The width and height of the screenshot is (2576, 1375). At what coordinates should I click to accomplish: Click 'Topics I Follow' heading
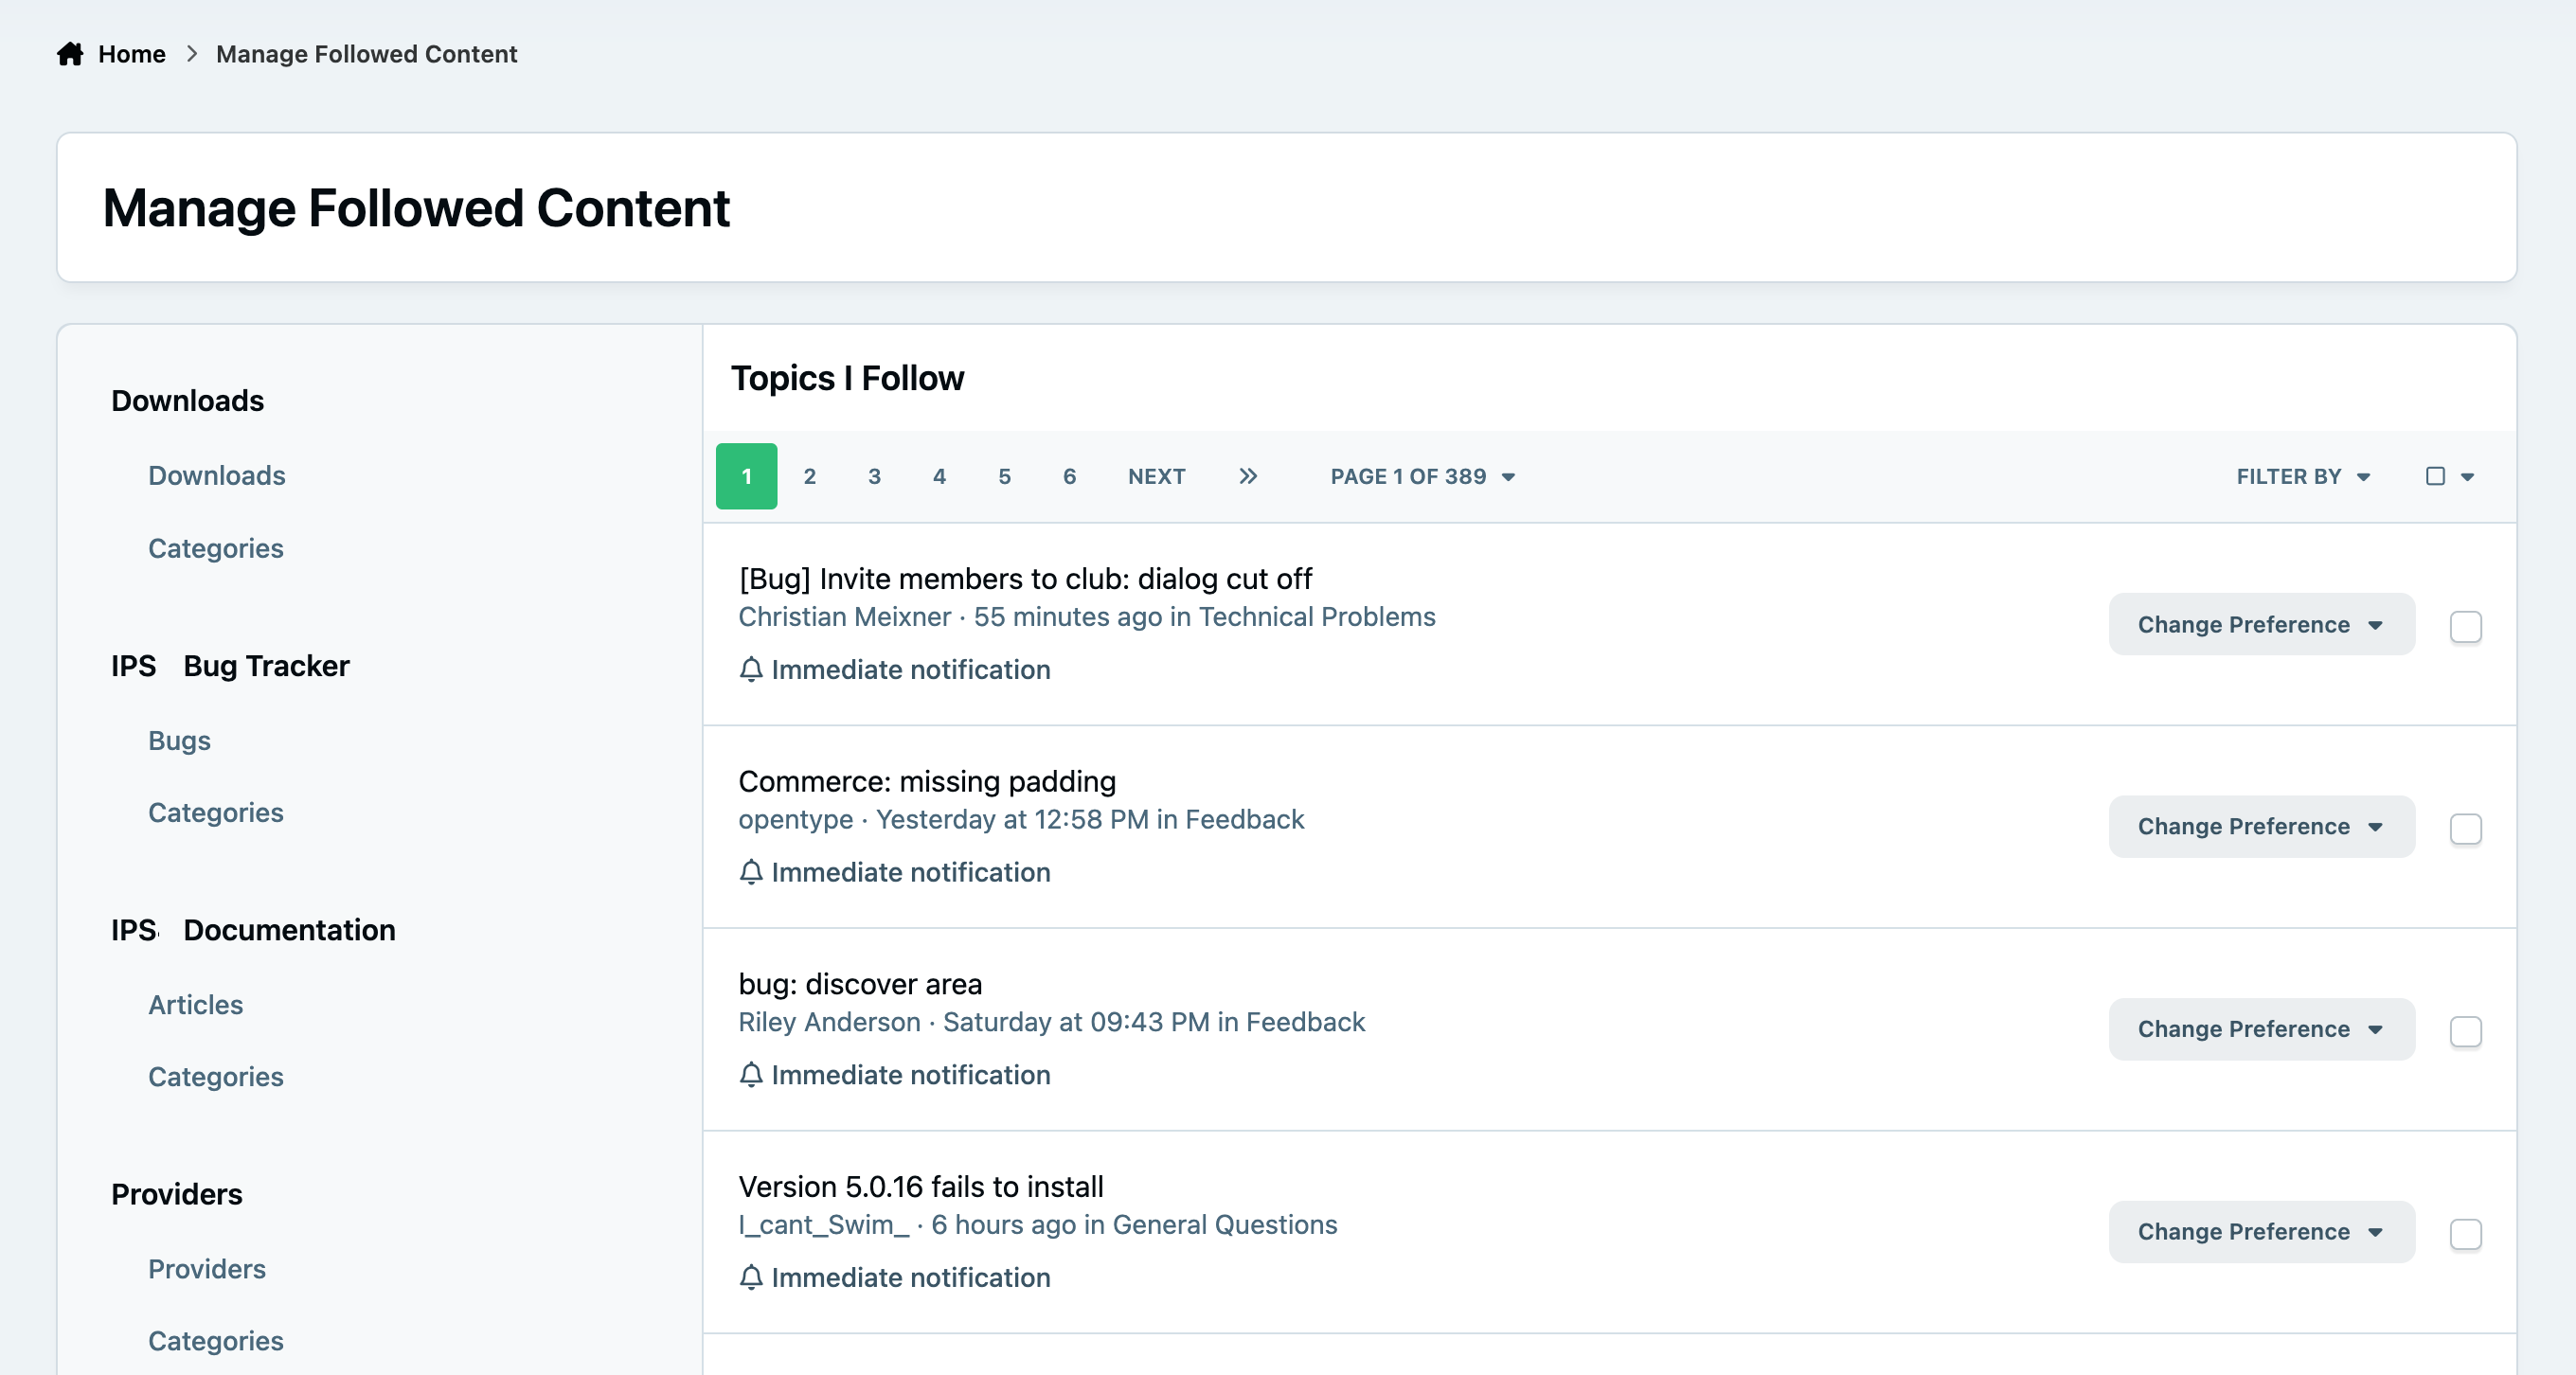click(x=847, y=378)
